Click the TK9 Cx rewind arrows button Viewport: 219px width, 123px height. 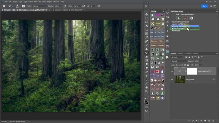tap(153, 19)
